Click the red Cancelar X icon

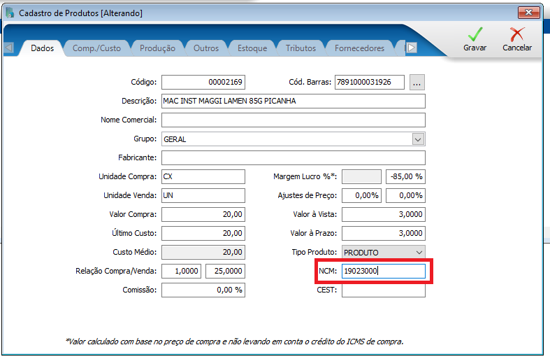click(x=517, y=34)
